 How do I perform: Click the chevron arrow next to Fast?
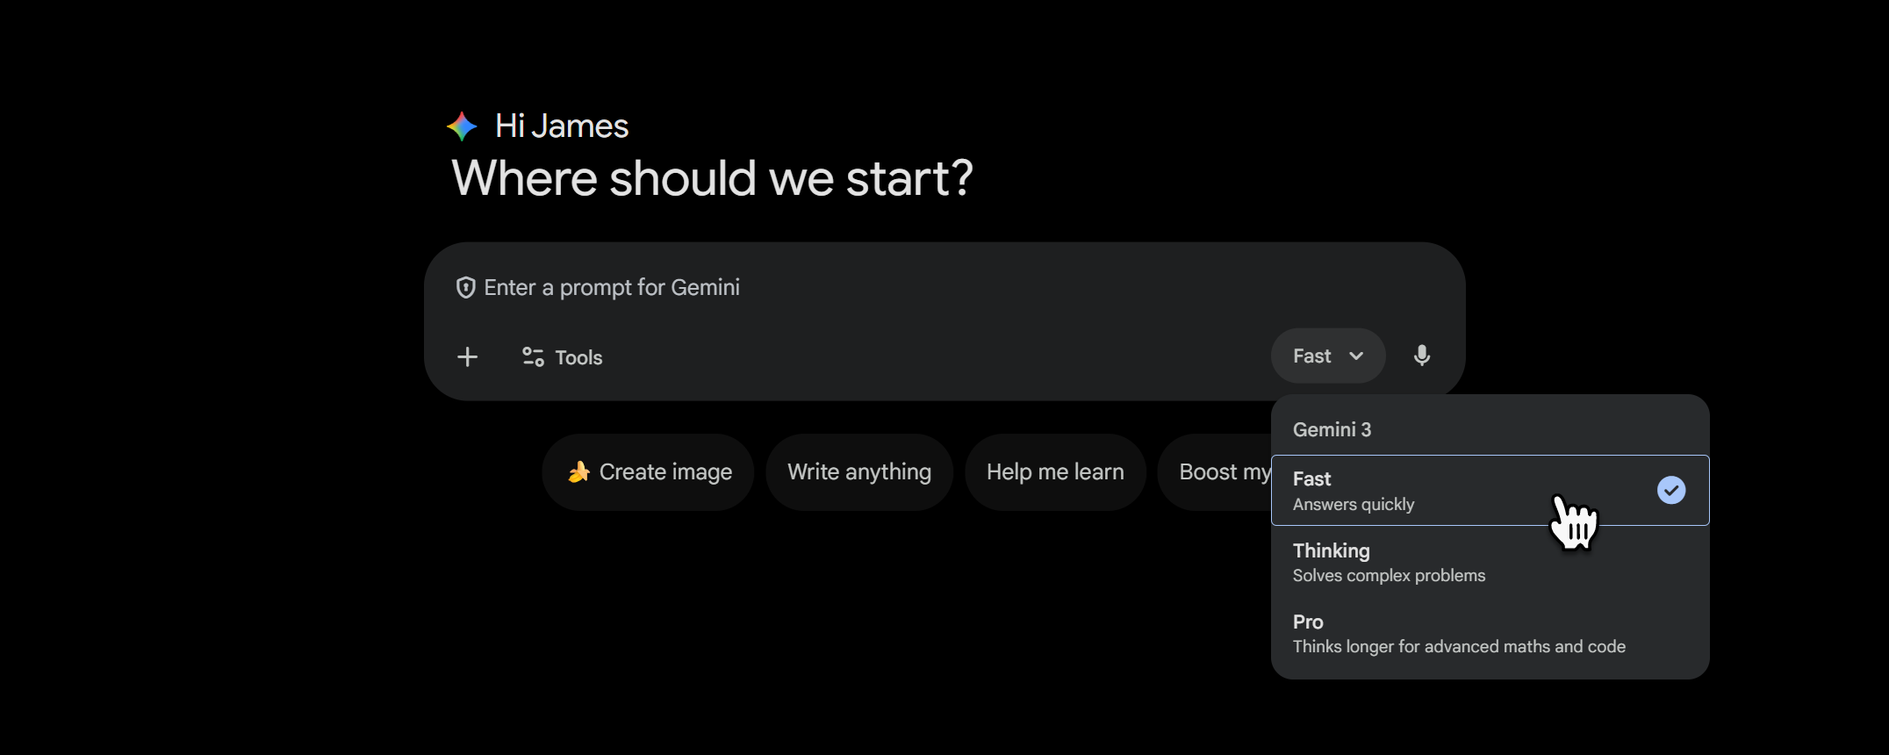[x=1356, y=356]
